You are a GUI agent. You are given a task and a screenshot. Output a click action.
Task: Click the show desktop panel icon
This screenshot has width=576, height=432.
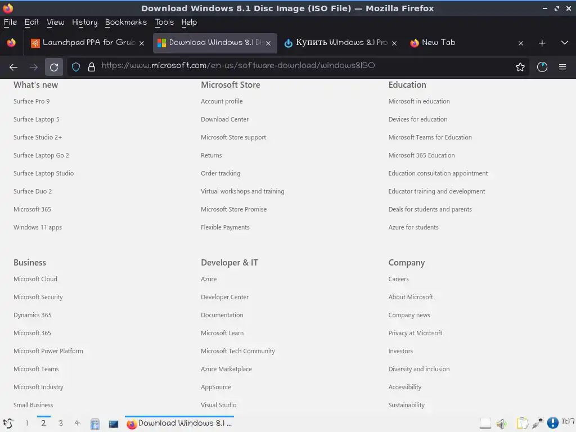pos(114,424)
